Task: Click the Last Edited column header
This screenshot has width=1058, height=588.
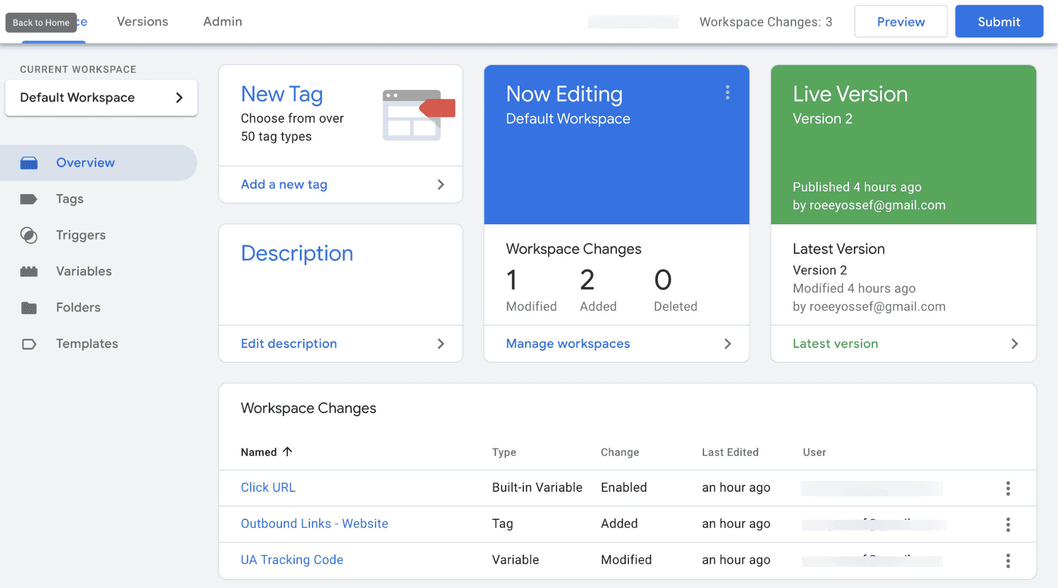Action: [730, 452]
